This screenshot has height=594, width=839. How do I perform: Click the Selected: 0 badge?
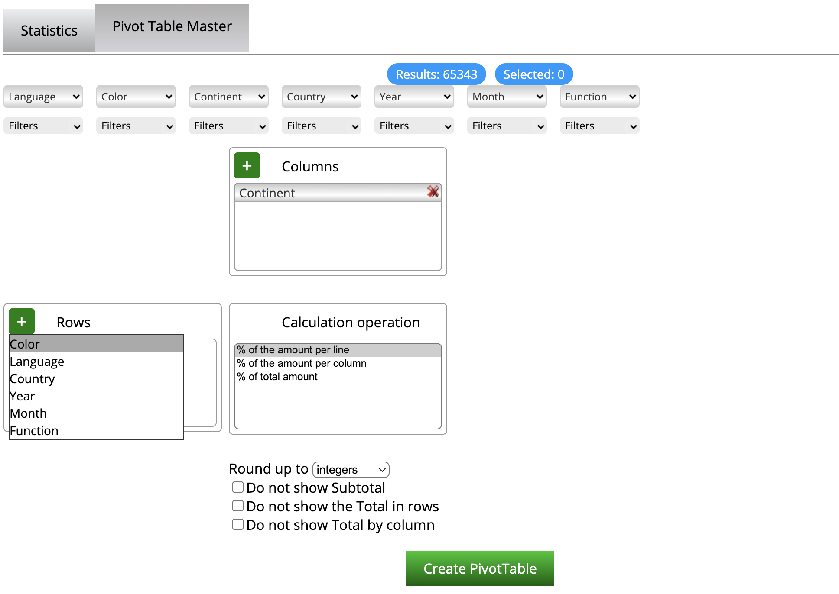pyautogui.click(x=534, y=74)
